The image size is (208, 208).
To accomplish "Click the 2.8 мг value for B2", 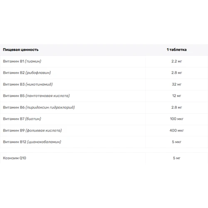I will click(x=176, y=73).
